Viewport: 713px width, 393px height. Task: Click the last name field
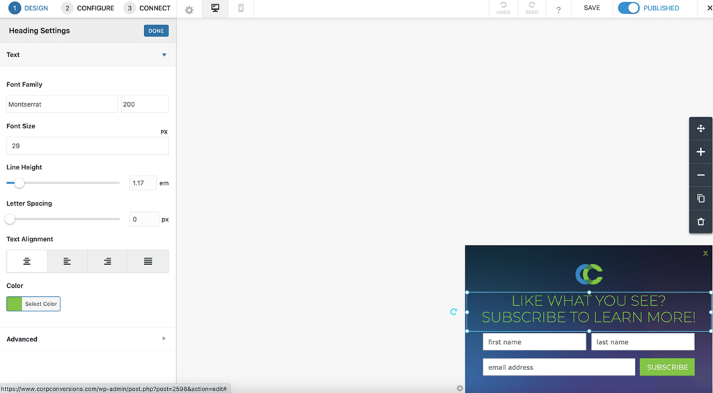tap(643, 342)
